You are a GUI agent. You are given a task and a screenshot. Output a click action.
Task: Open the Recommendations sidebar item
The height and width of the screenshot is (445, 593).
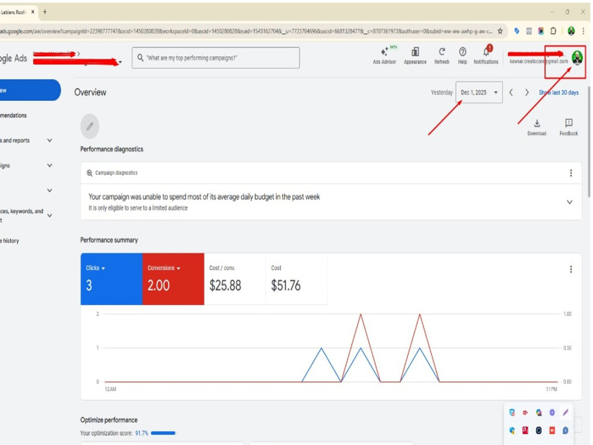tap(14, 116)
